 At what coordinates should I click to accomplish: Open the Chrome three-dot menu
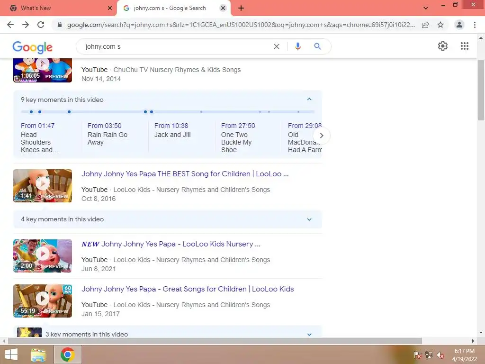point(475,25)
